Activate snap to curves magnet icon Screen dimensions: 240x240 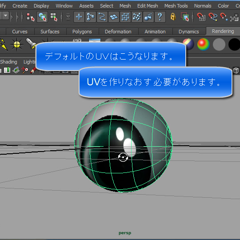[x=213, y=17]
